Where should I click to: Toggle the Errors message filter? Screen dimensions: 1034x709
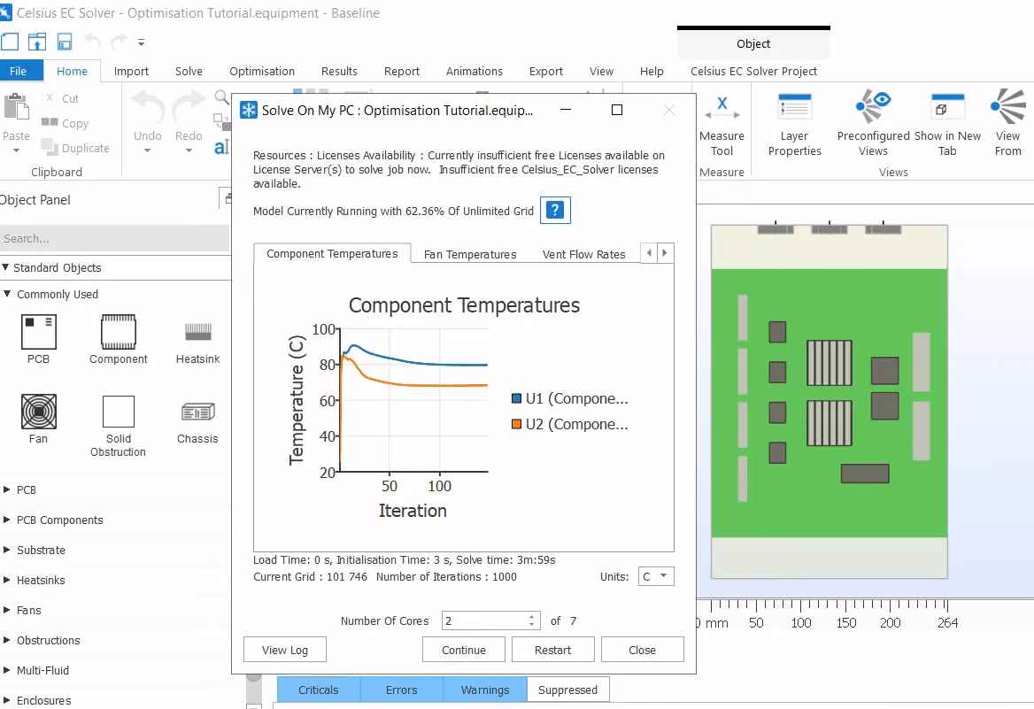(402, 690)
